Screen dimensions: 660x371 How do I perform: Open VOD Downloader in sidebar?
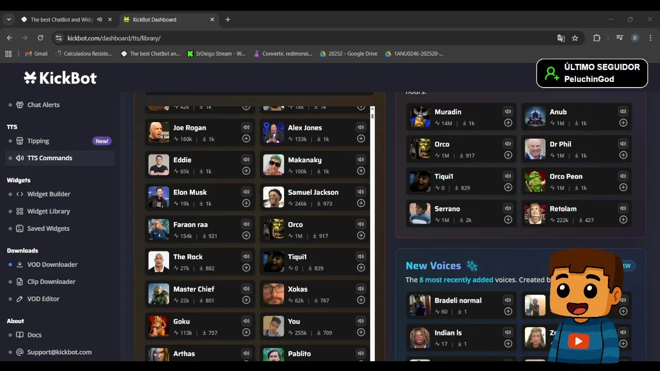click(52, 264)
